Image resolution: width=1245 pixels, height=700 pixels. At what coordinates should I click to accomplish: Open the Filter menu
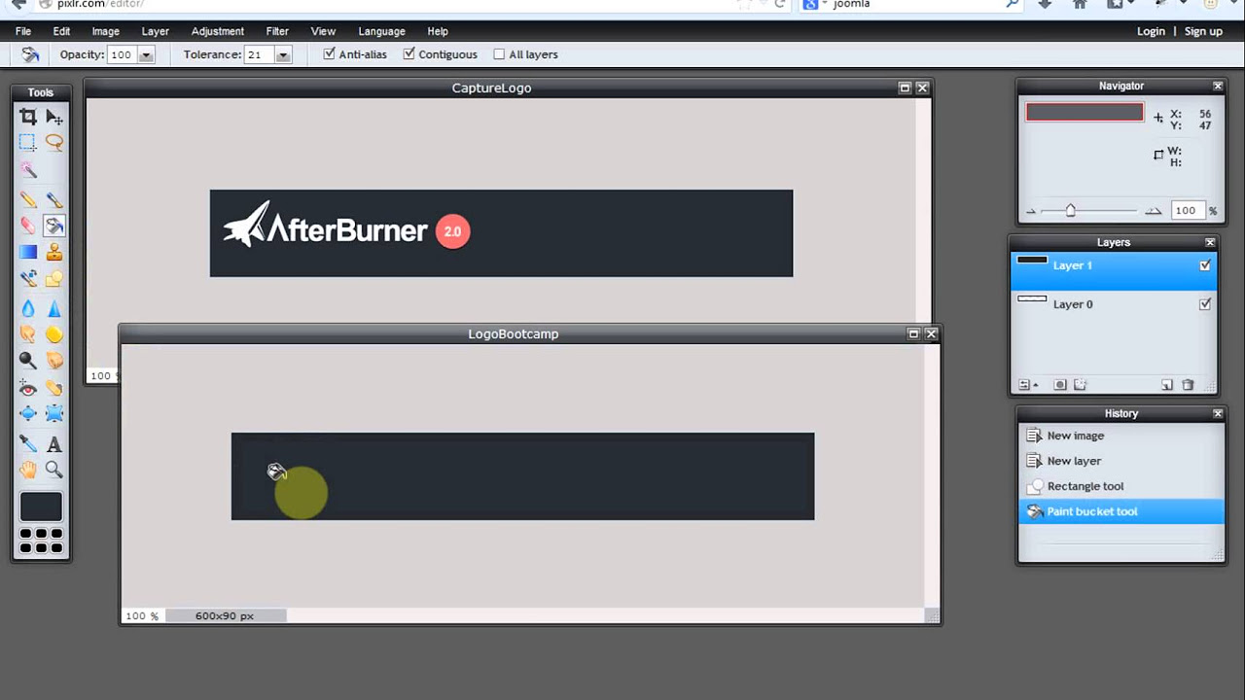point(277,31)
